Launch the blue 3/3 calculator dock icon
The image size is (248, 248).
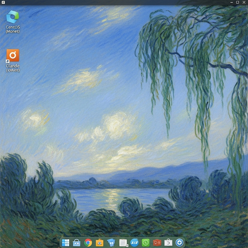coord(135,243)
